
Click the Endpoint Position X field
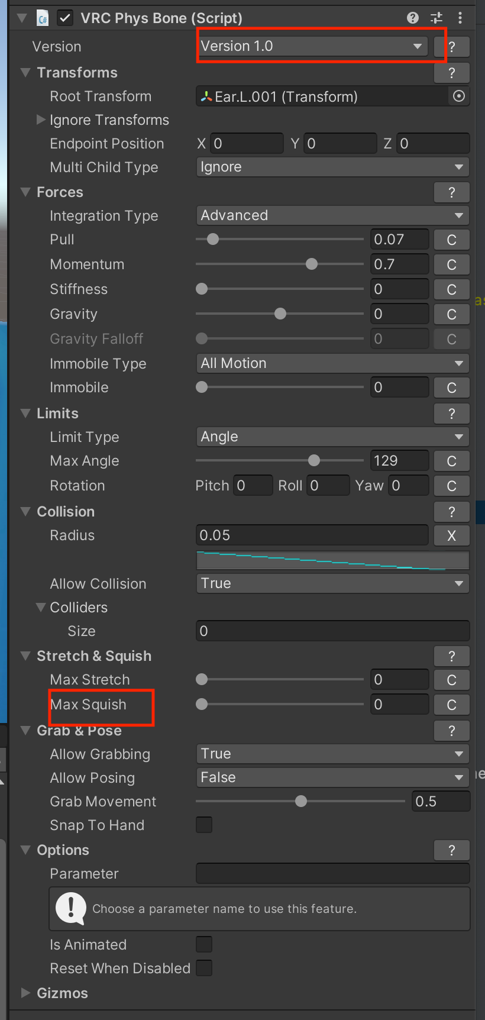pyautogui.click(x=247, y=143)
